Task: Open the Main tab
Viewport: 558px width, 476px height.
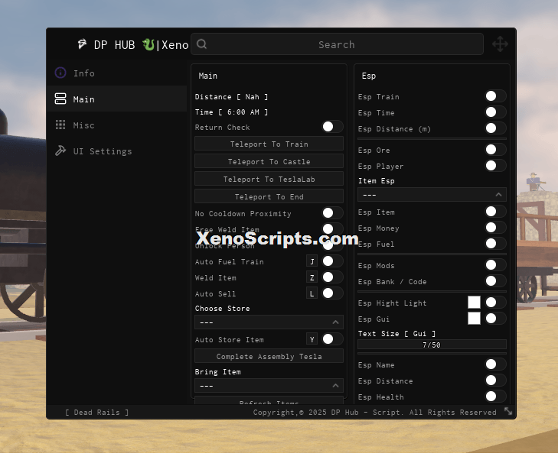Action: 116,99
